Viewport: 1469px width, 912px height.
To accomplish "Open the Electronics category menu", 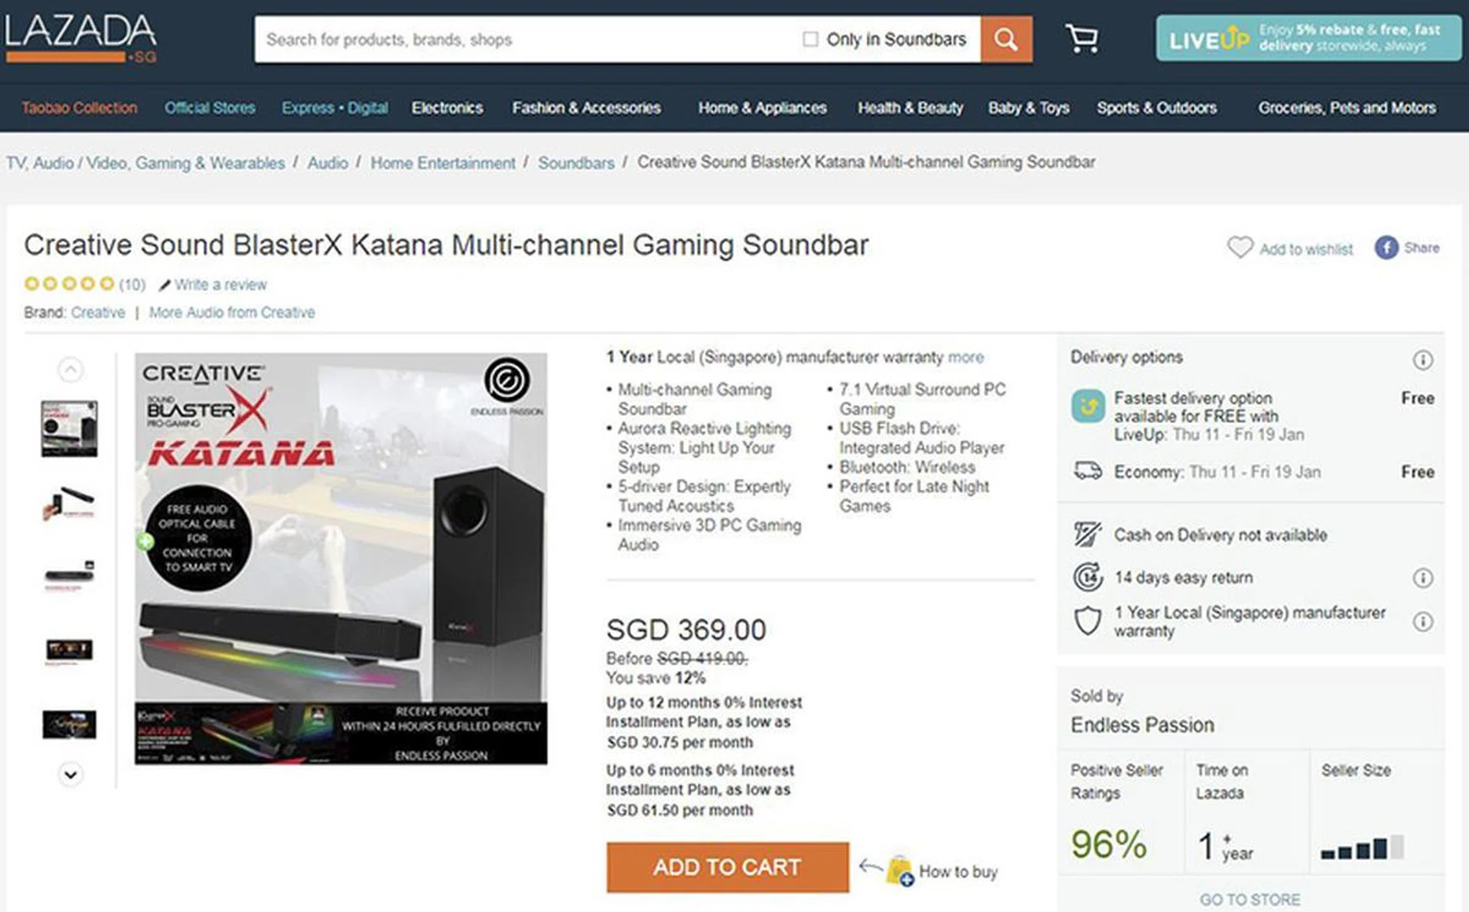I will point(447,108).
